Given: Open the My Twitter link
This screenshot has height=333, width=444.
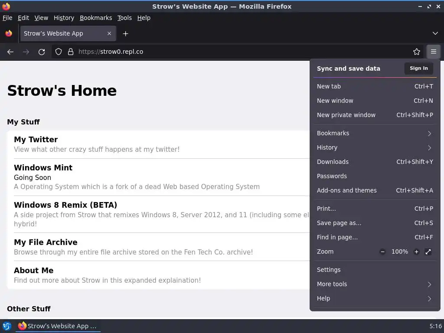Looking at the screenshot, I should (36, 140).
